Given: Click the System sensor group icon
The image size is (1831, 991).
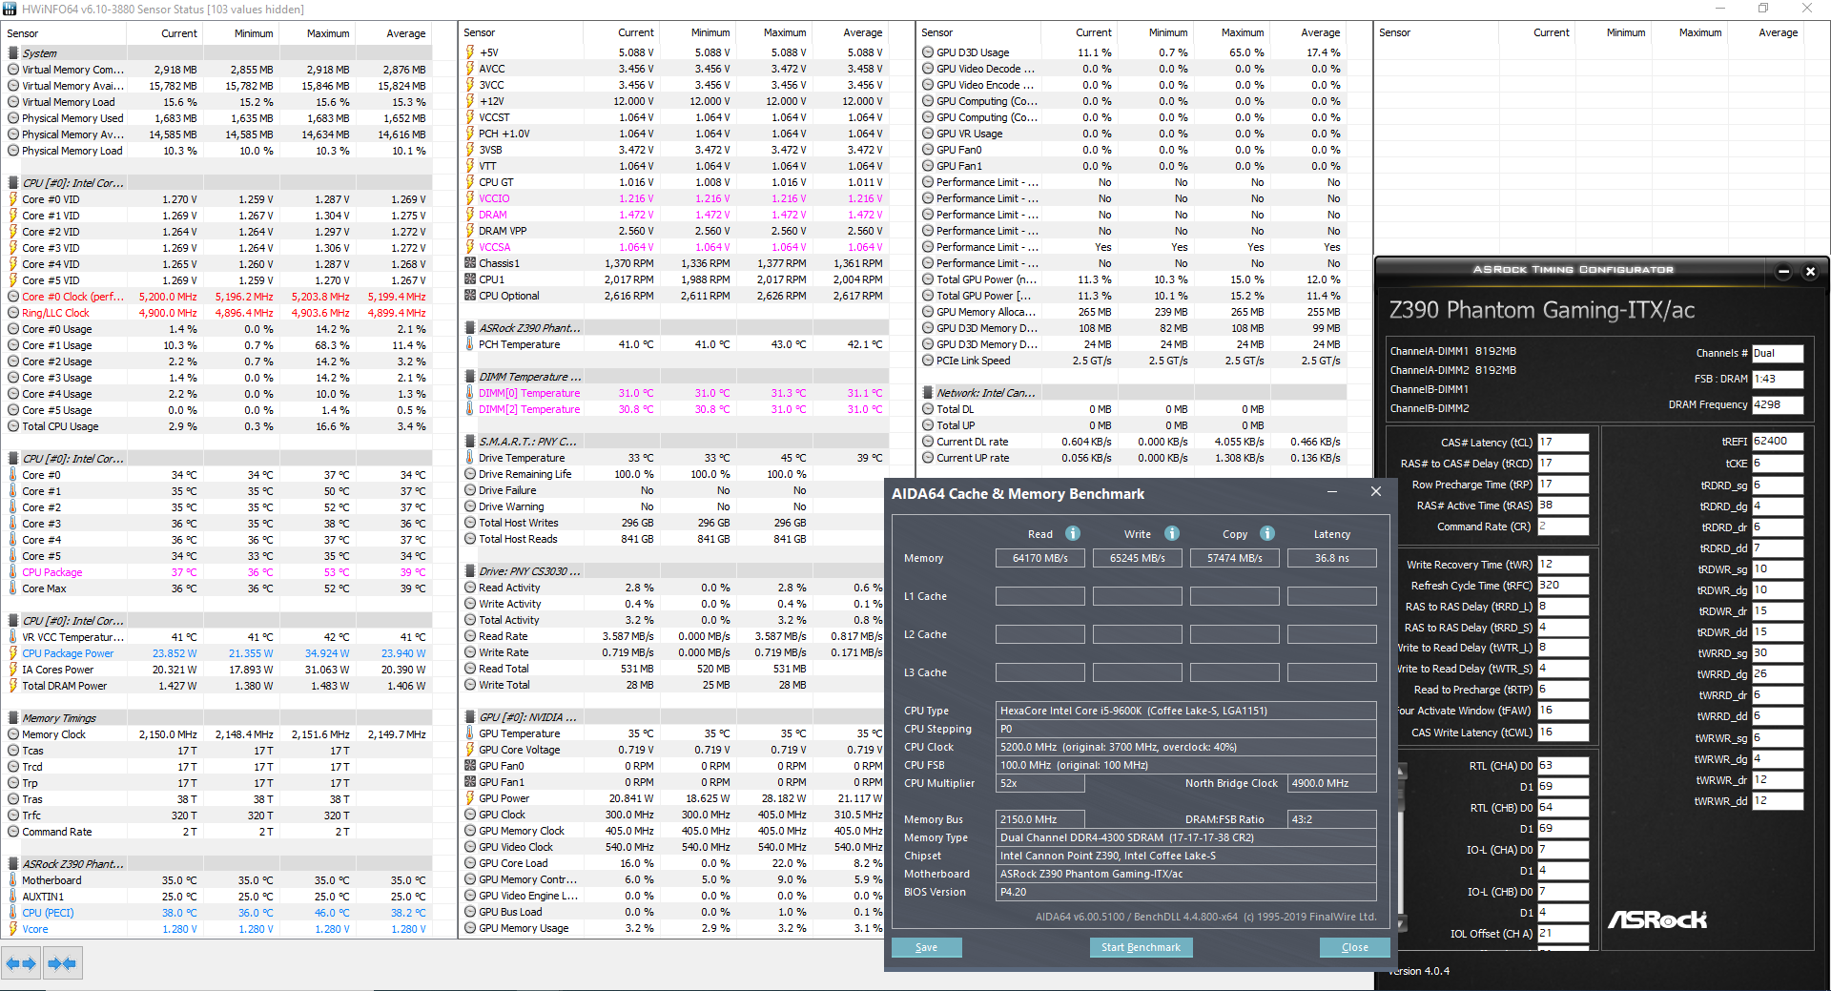Looking at the screenshot, I should 13,53.
